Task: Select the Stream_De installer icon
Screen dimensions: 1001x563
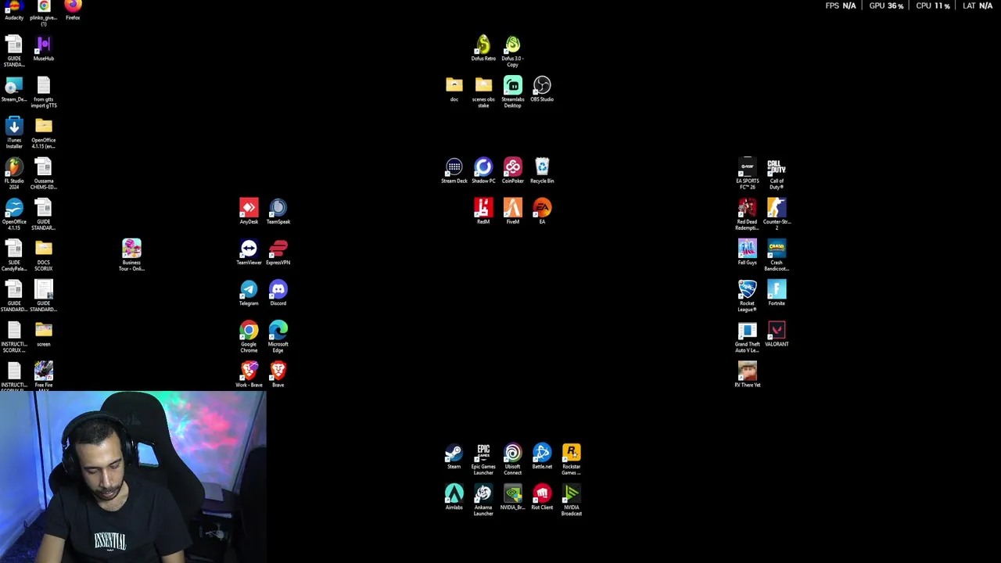Action: click(14, 89)
